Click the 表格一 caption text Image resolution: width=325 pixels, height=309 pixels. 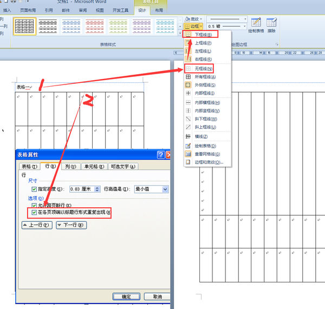[x=23, y=87]
